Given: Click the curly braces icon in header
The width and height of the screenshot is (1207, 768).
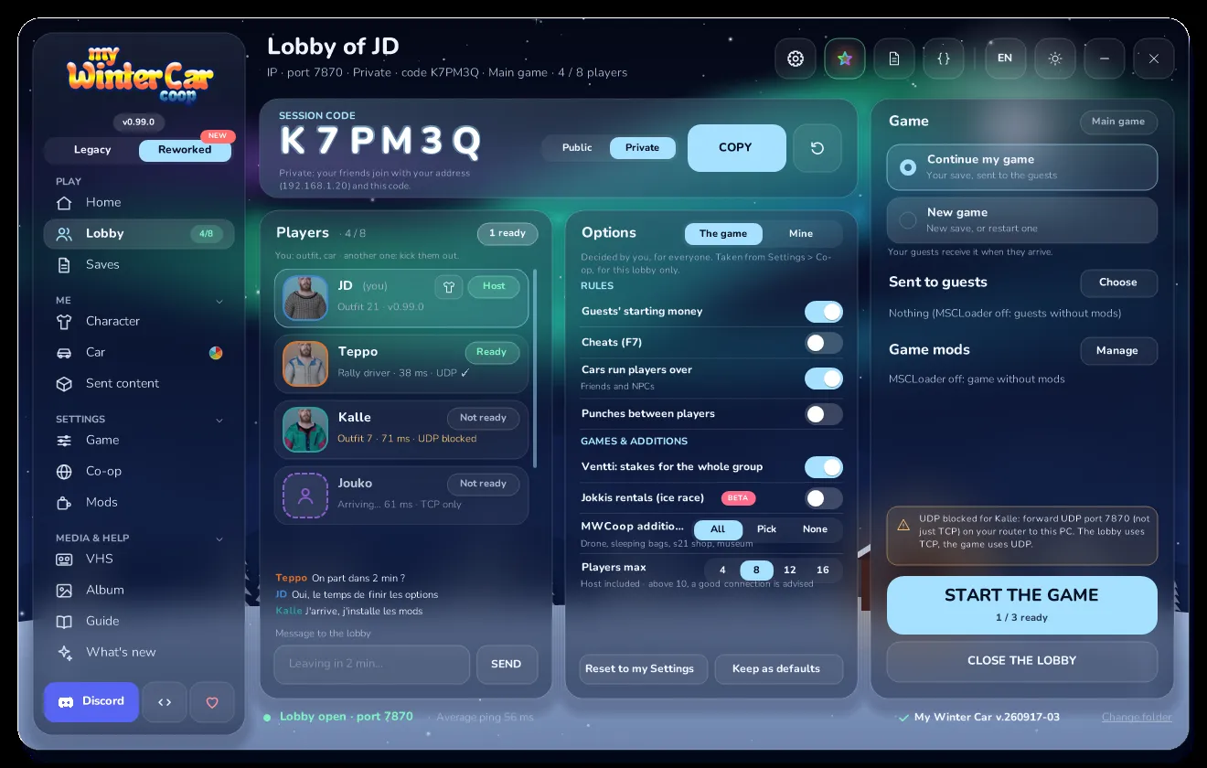Looking at the screenshot, I should (x=944, y=59).
